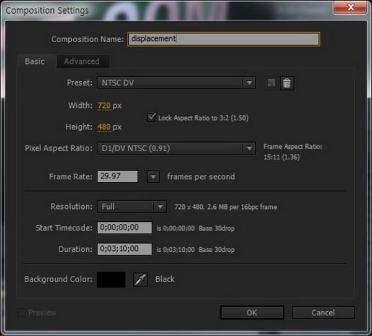The image size is (372, 336).
Task: Click the Start Timecode field
Action: point(125,228)
